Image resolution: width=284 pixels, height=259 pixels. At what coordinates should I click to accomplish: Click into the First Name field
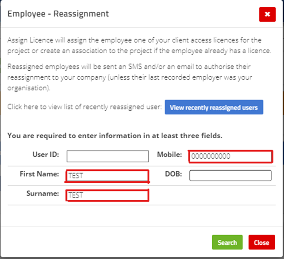(x=108, y=176)
